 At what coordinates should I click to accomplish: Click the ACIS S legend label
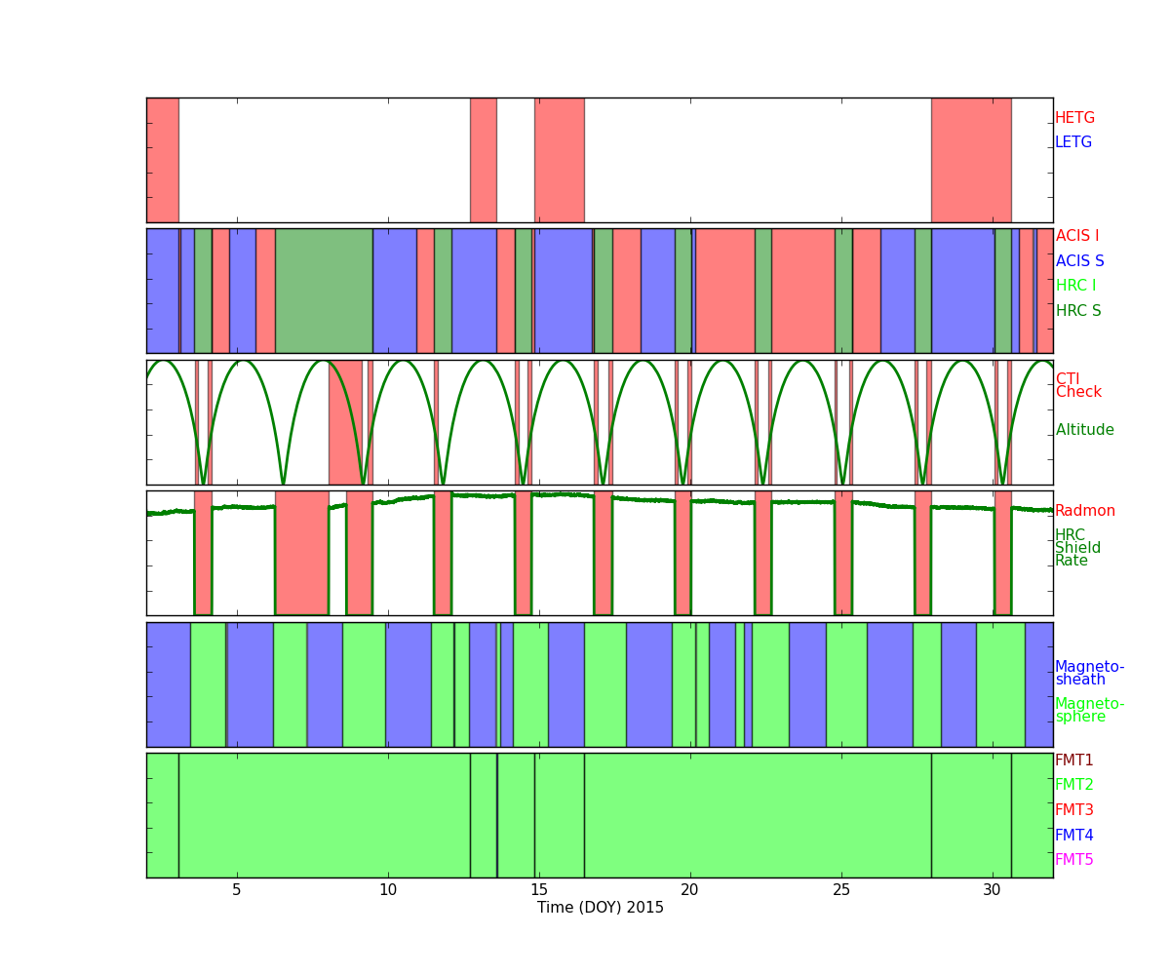pyautogui.click(x=1080, y=261)
